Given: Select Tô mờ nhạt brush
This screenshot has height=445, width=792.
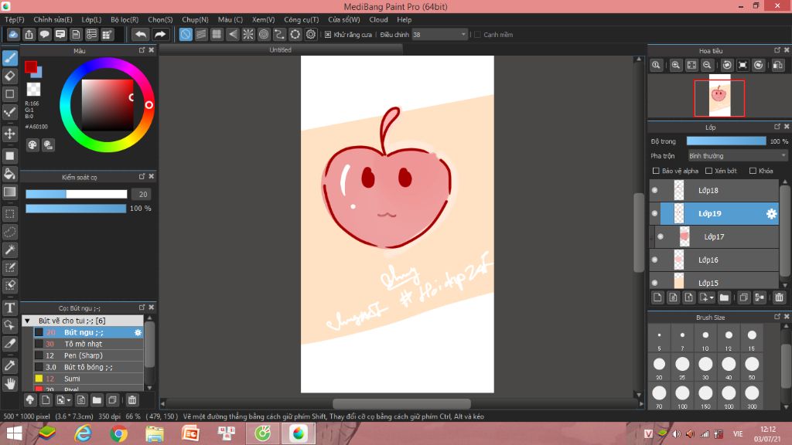Looking at the screenshot, I should (x=88, y=344).
